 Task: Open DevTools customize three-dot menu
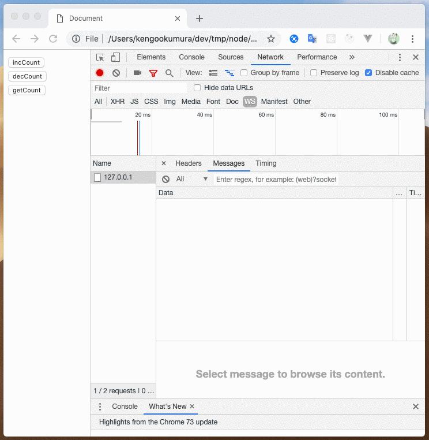[400, 57]
